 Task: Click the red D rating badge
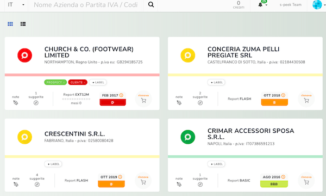112,102
